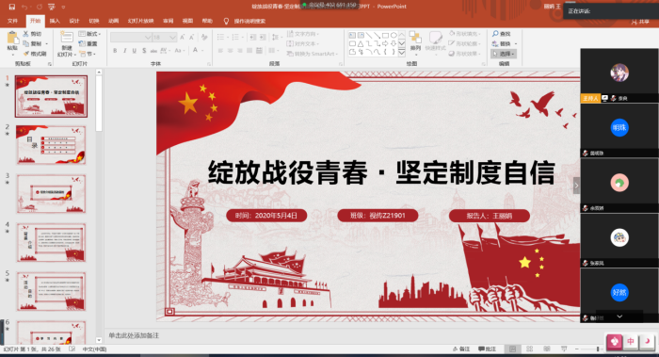The height and width of the screenshot is (357, 659).
Task: Click the Arrange shapes icon
Action: click(415, 41)
